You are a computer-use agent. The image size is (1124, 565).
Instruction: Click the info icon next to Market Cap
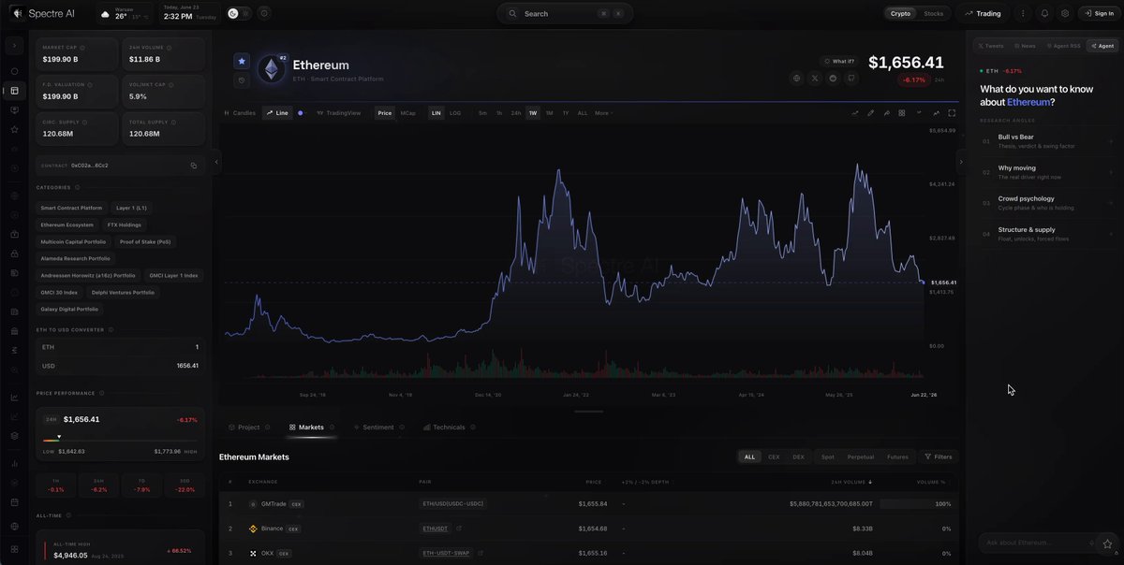point(82,47)
